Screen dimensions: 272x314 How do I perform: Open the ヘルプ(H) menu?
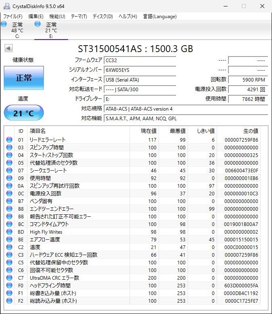pyautogui.click(x=128, y=17)
